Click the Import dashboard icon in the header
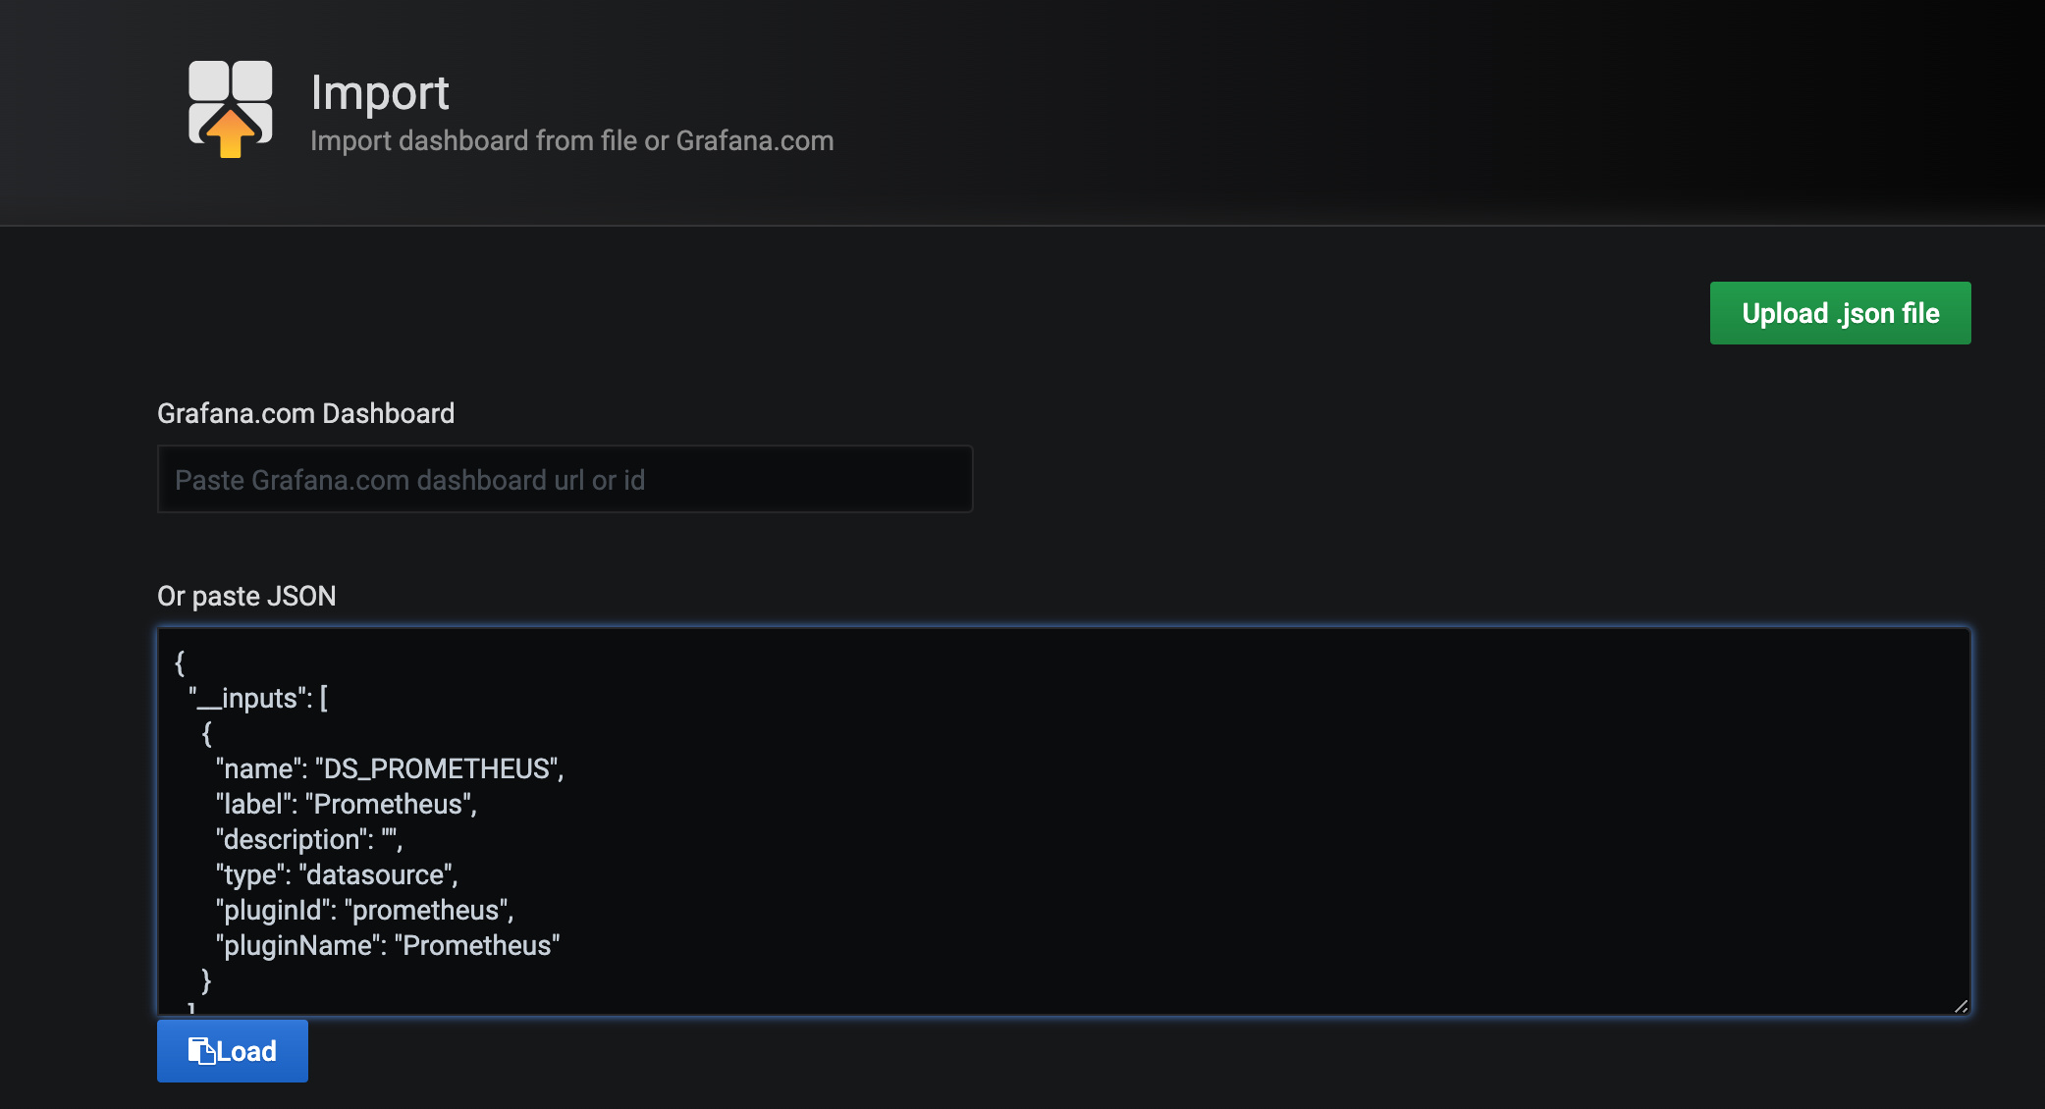This screenshot has width=2045, height=1109. coord(231,108)
